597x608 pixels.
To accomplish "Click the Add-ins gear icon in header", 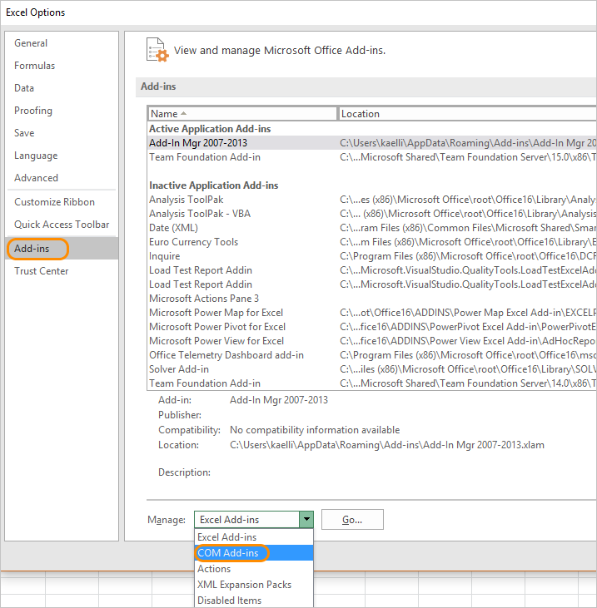I will coord(157,49).
